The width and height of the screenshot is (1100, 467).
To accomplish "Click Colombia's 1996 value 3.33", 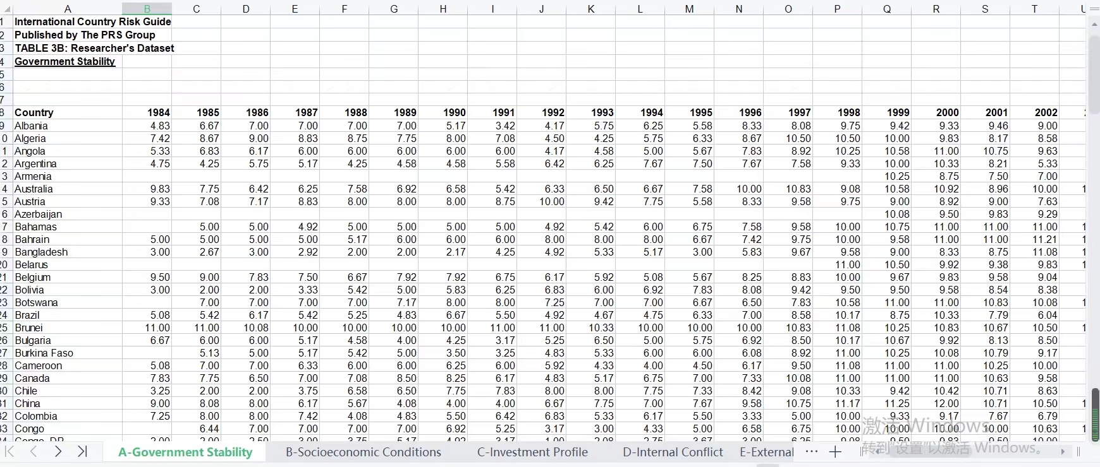I will tap(739, 416).
